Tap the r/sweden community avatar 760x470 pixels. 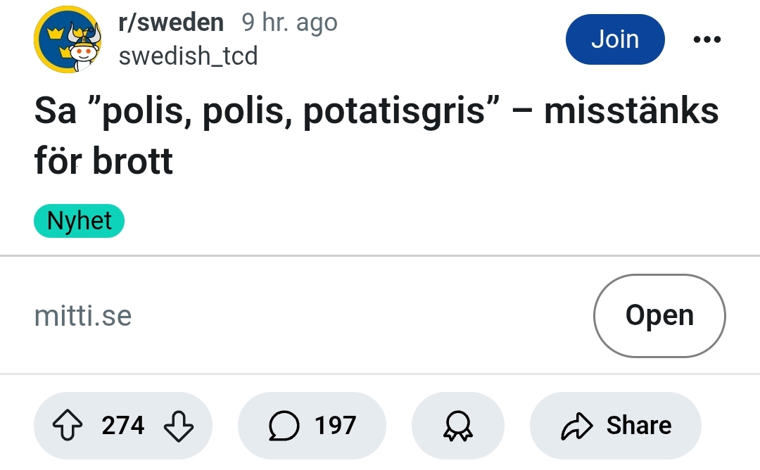[x=68, y=40]
